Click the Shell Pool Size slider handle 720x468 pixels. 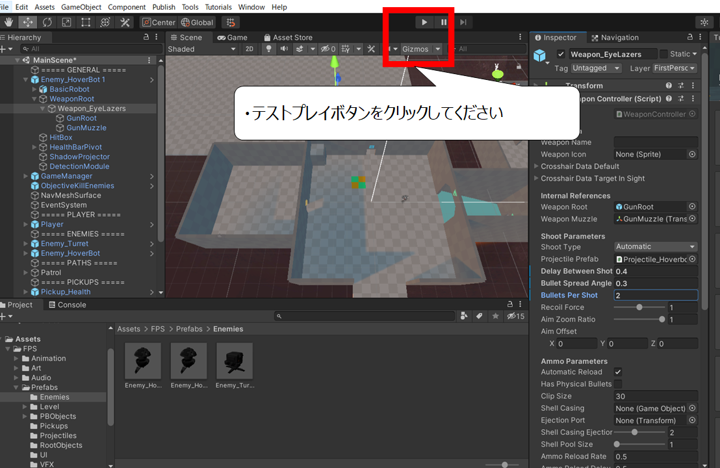[x=617, y=444]
